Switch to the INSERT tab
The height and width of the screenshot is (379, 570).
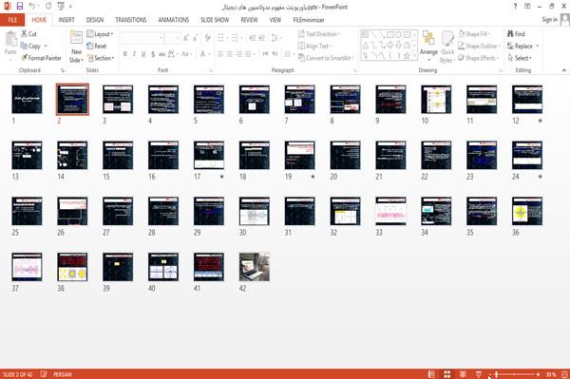click(x=66, y=20)
